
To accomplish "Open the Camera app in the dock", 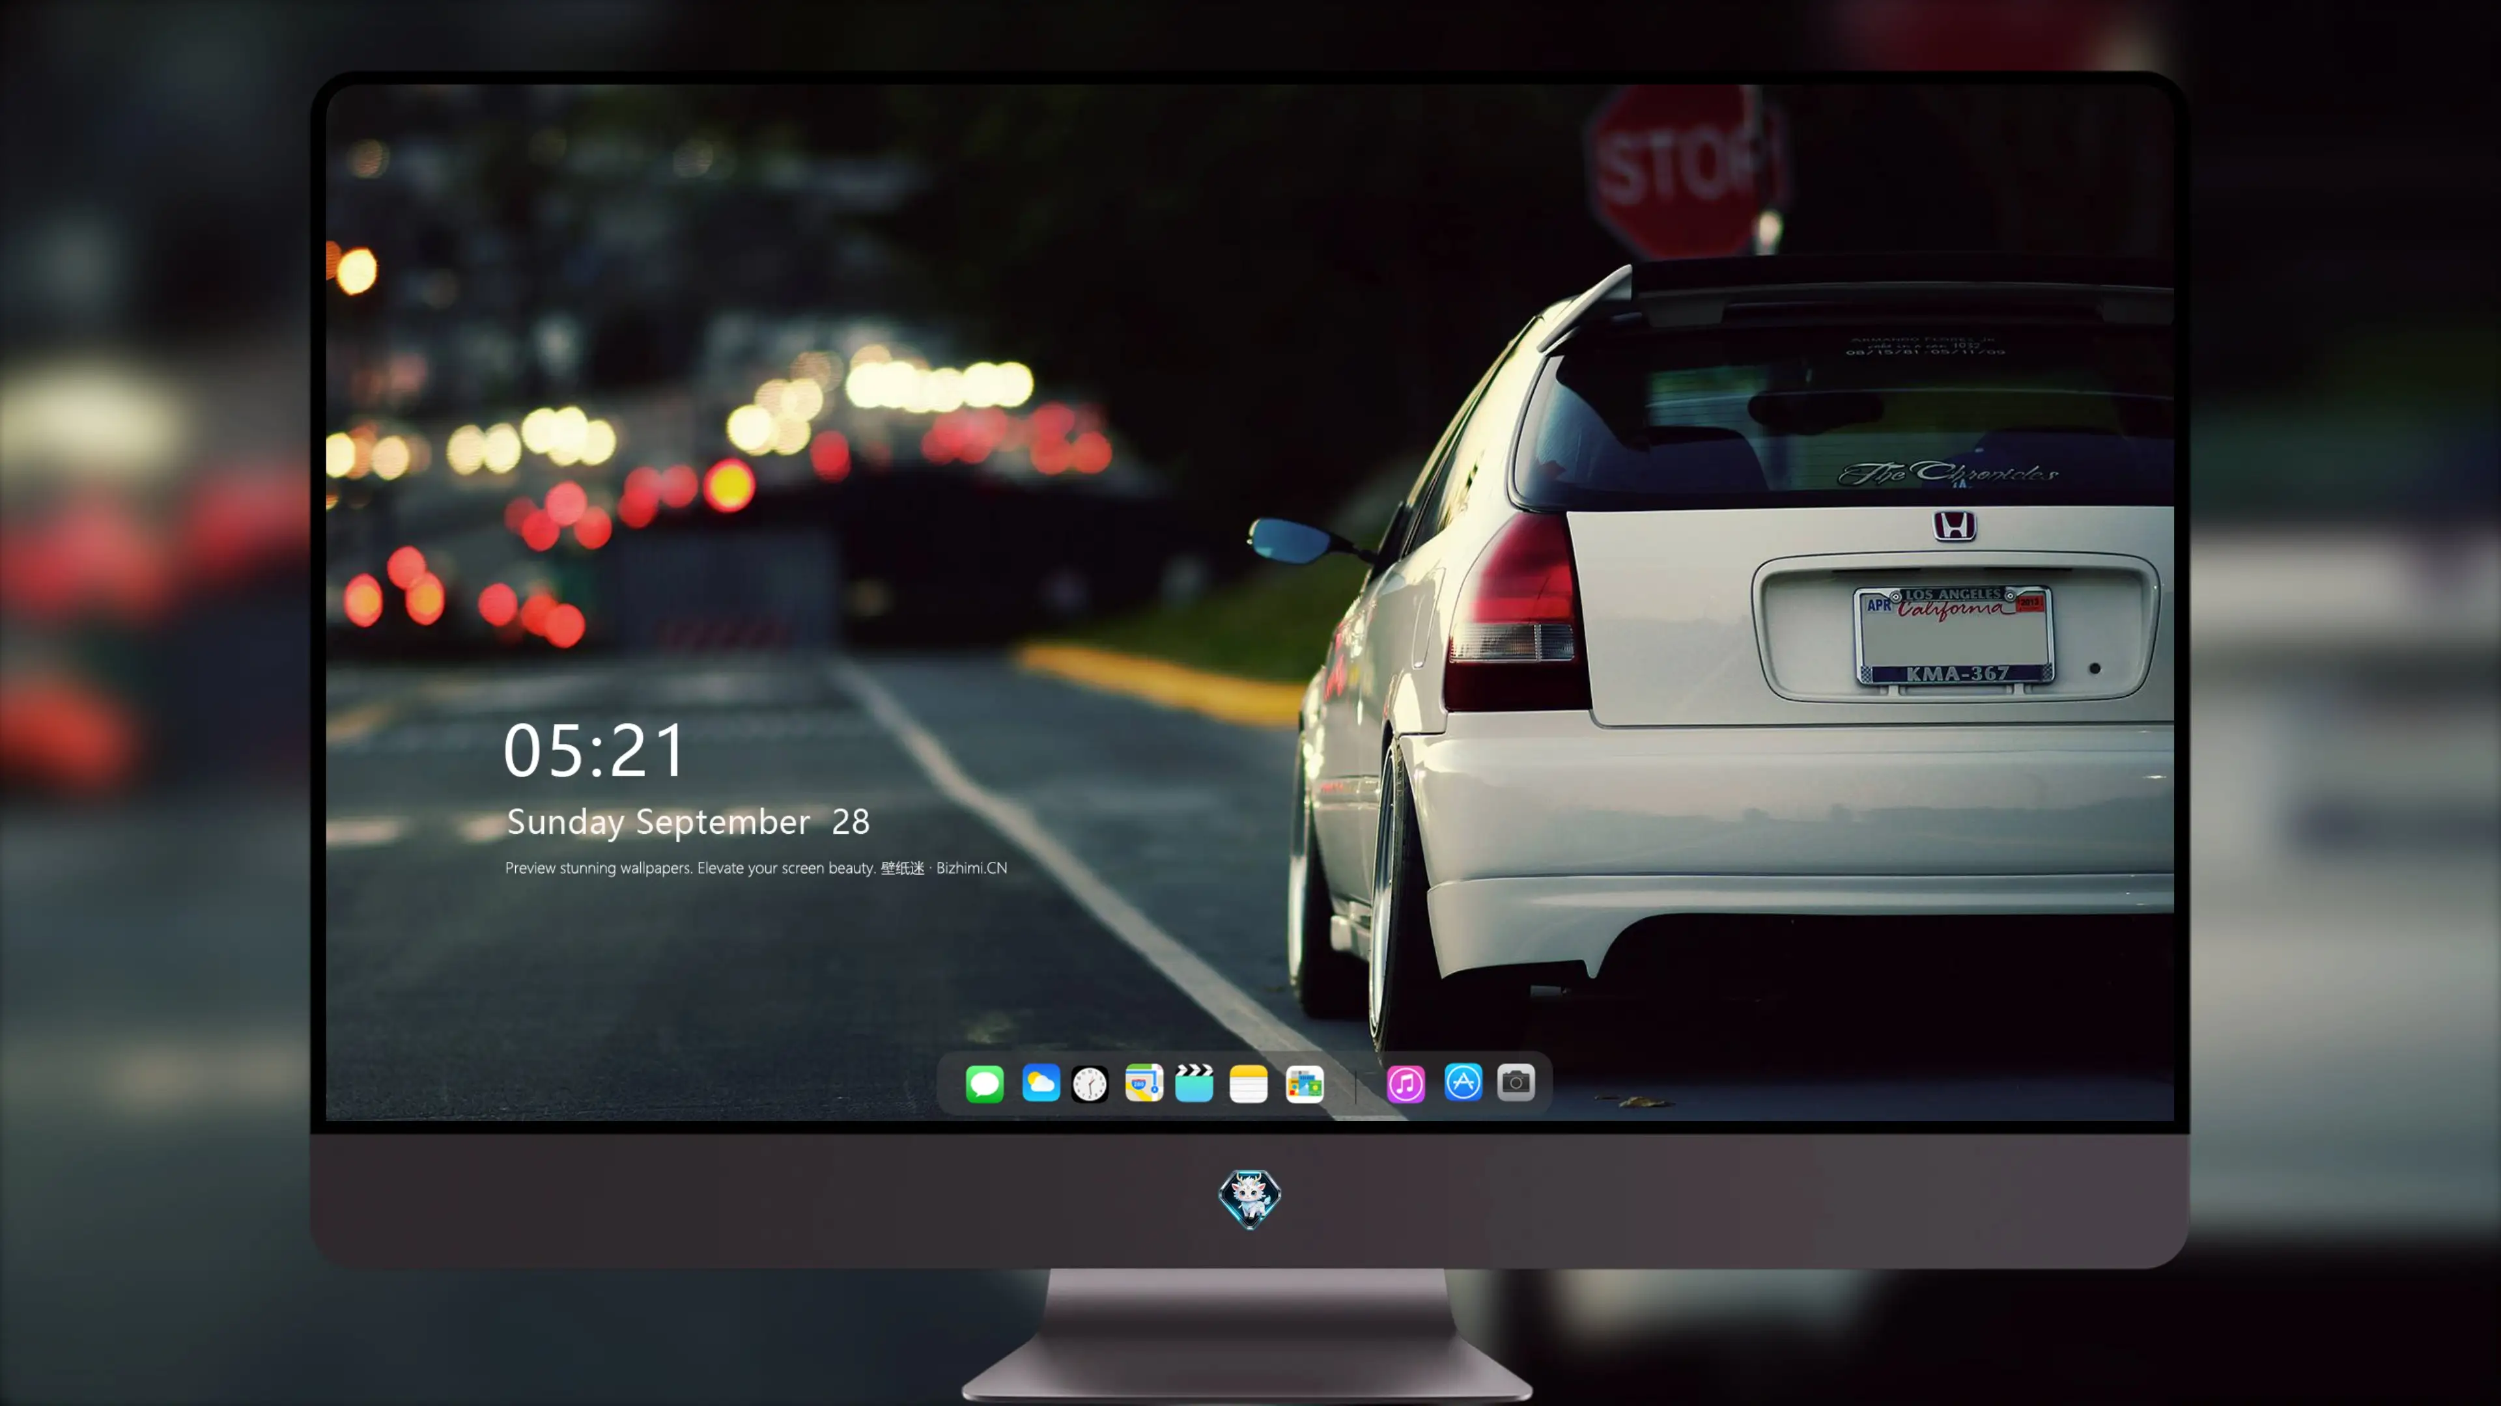I will [1516, 1082].
